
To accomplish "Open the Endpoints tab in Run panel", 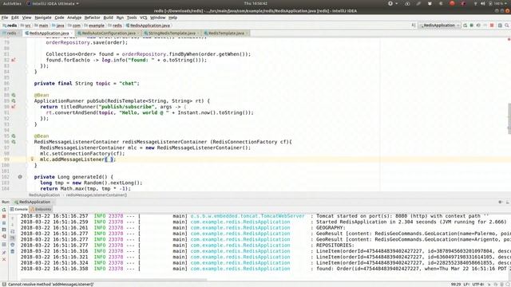I will [41, 209].
